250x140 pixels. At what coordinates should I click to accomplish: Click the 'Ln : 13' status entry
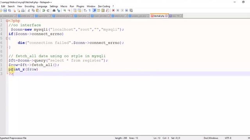coord(157,138)
